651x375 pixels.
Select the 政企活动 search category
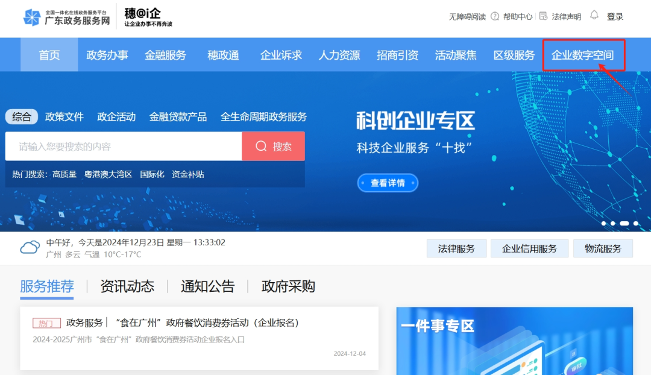[x=116, y=117]
